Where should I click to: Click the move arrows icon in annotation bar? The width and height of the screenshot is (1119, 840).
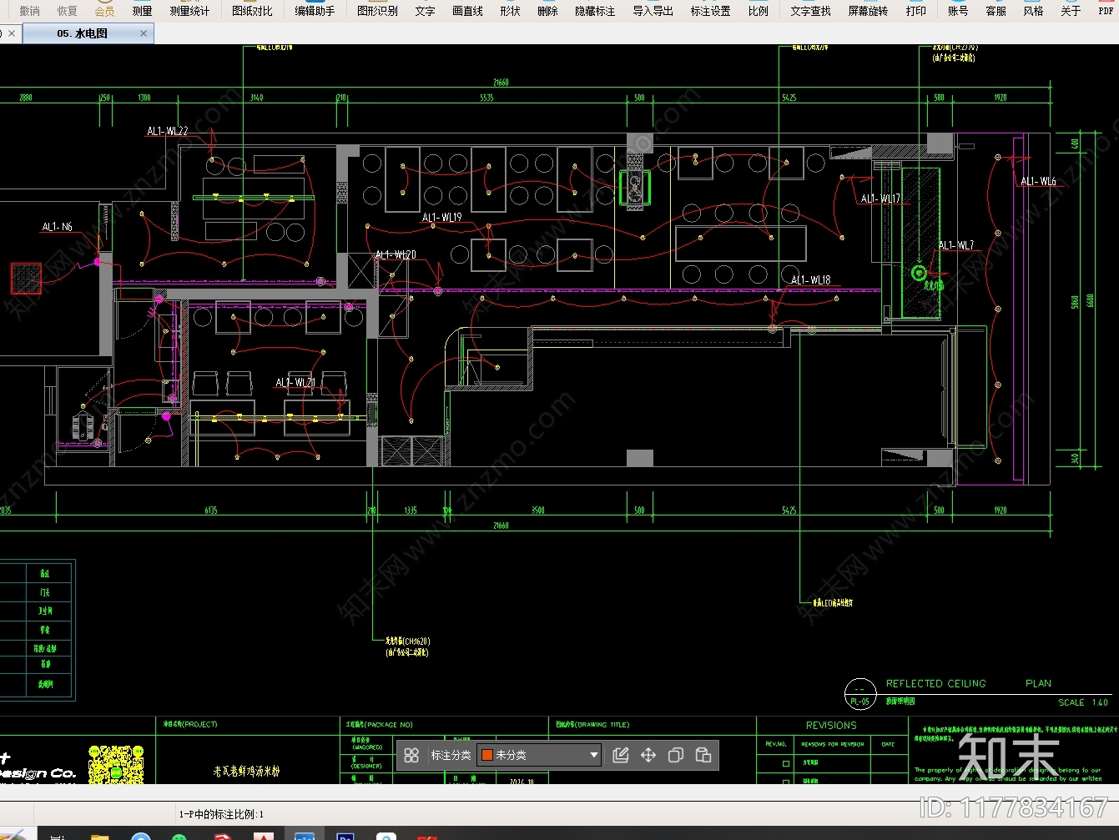click(648, 755)
